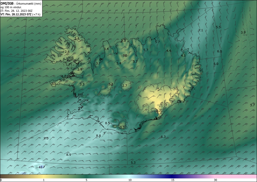Click the 3.4 value on the map

pos(106,49)
